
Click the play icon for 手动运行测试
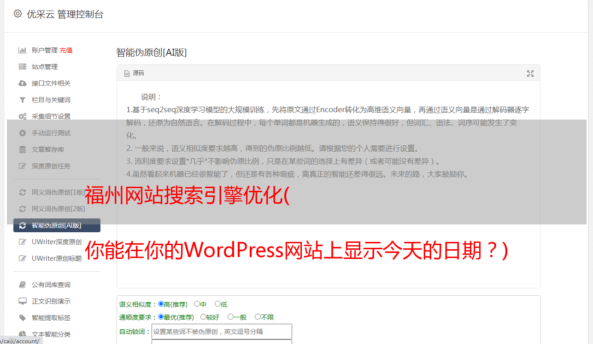tap(22, 133)
